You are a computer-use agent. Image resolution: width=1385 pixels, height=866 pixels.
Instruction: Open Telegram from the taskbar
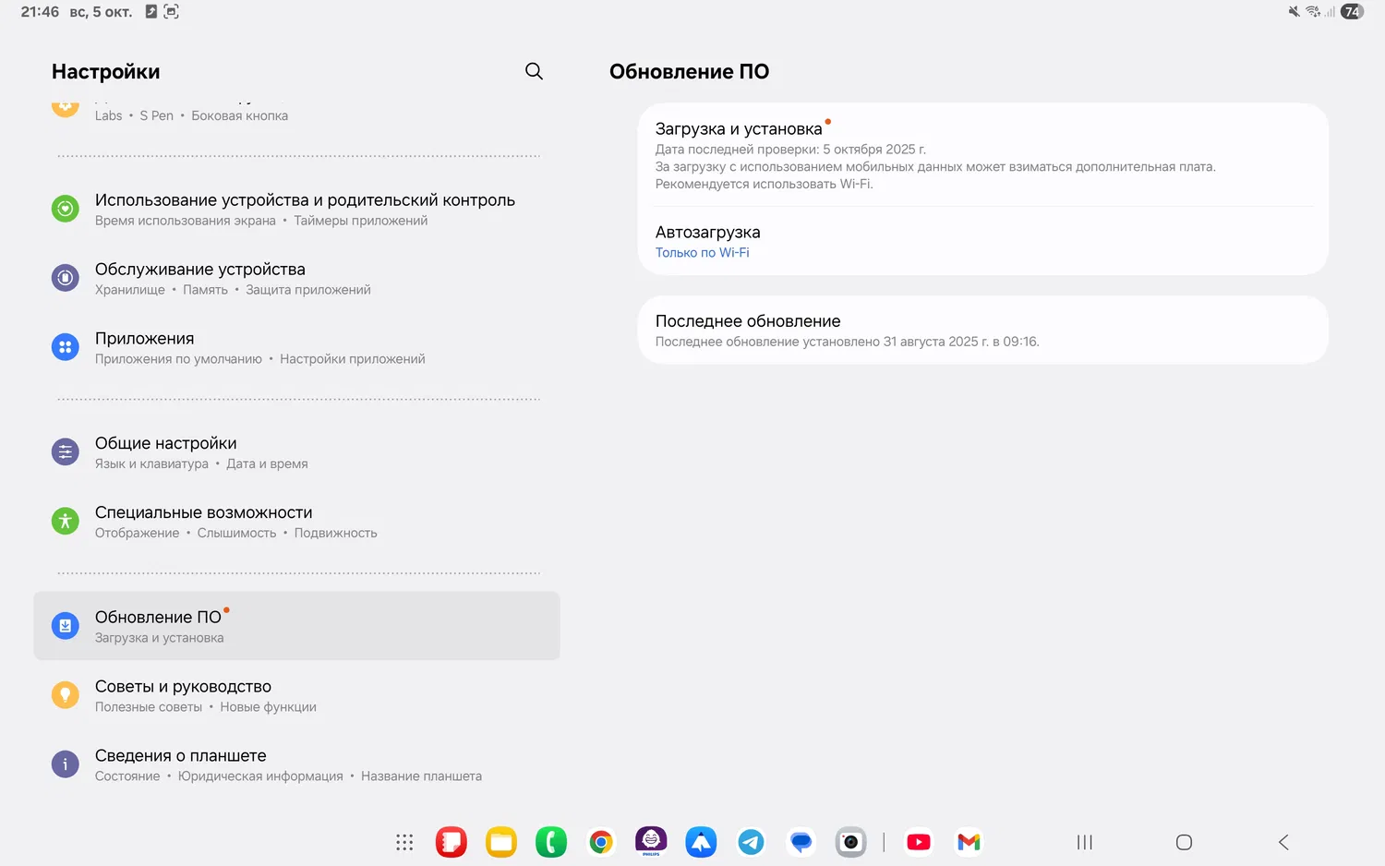coord(751,842)
